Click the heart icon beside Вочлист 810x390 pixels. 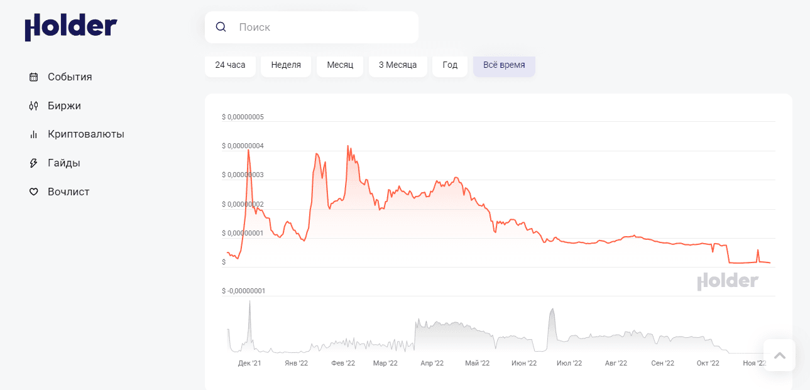(x=34, y=192)
